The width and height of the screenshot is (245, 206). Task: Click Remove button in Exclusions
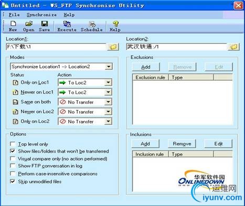click(x=182, y=67)
